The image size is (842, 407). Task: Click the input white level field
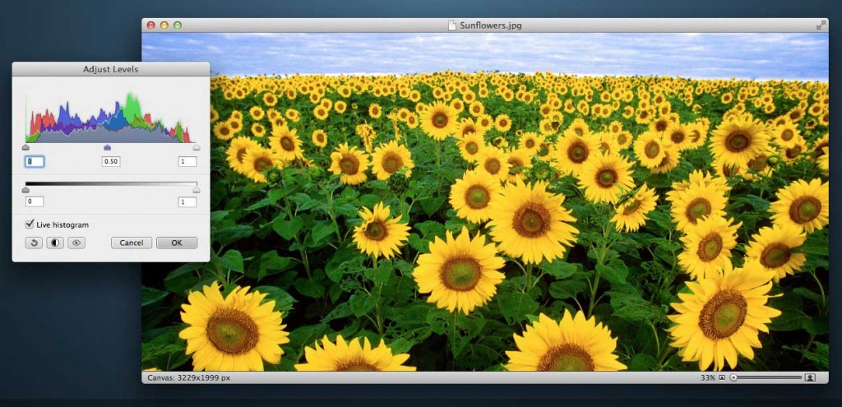[187, 162]
